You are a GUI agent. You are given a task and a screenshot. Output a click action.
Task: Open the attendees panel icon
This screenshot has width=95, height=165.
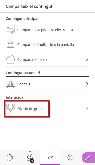point(30,157)
